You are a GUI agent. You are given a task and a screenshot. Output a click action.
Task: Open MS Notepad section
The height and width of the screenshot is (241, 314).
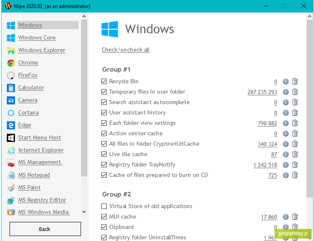34,175
